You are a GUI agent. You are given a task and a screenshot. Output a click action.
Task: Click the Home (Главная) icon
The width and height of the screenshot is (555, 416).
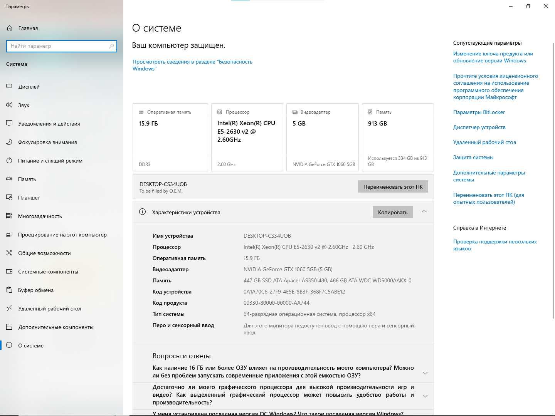[x=10, y=28]
